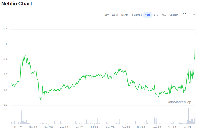Select the Year range tab
Viewport: 201px width, 131px height.
[148, 15]
